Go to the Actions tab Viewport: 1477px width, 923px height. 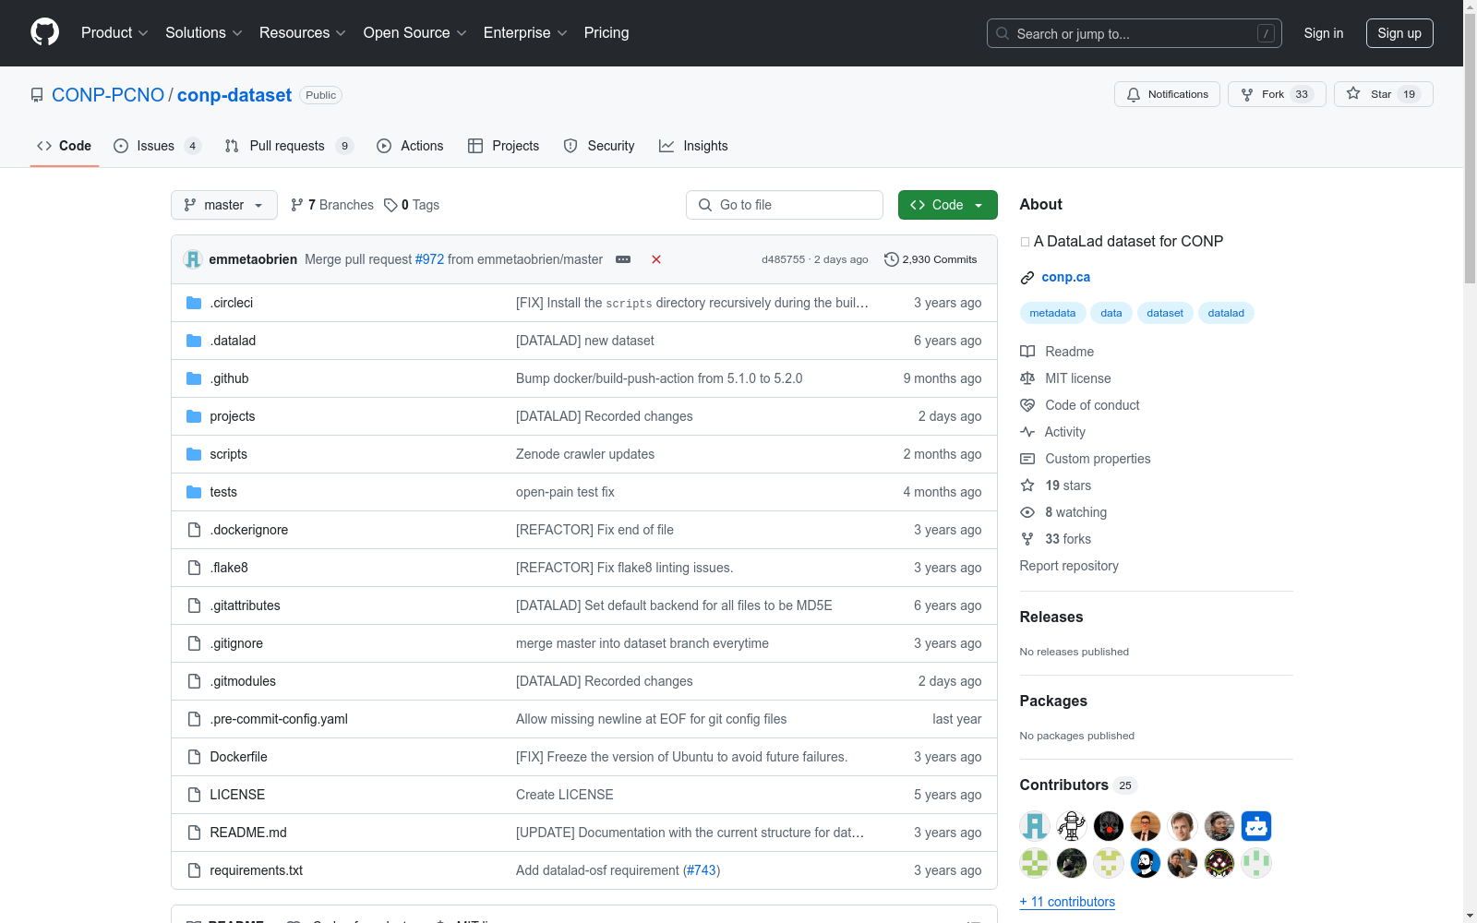coord(410,146)
